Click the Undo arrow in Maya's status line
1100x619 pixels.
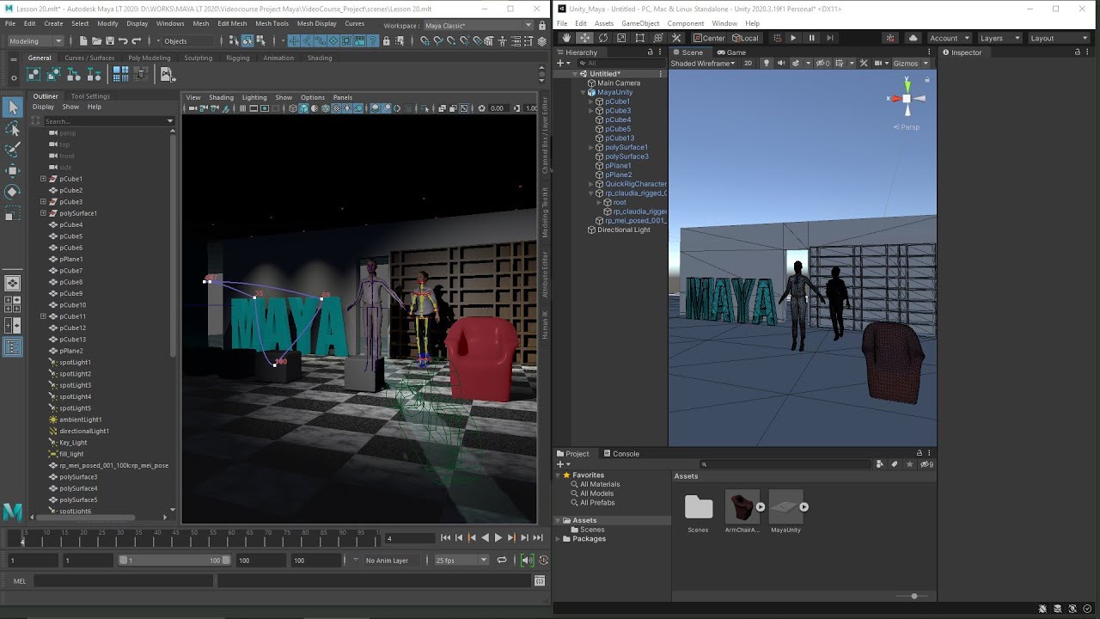(123, 41)
